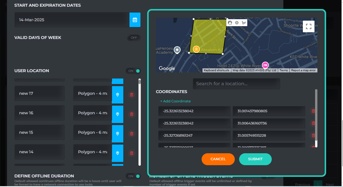Screen dimensions: 343x187
Task: Edit the new 17 name field
Action: (40, 93)
